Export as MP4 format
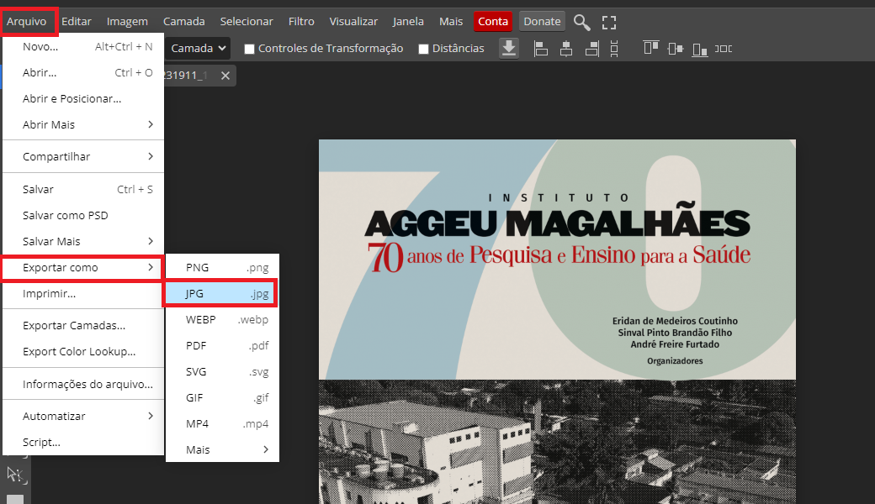Viewport: 875px width, 504px height. click(x=222, y=424)
